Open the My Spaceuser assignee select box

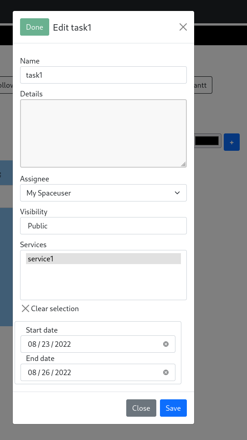[103, 193]
